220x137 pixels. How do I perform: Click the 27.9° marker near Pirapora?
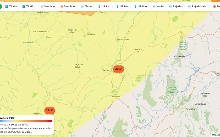pyautogui.click(x=49, y=110)
